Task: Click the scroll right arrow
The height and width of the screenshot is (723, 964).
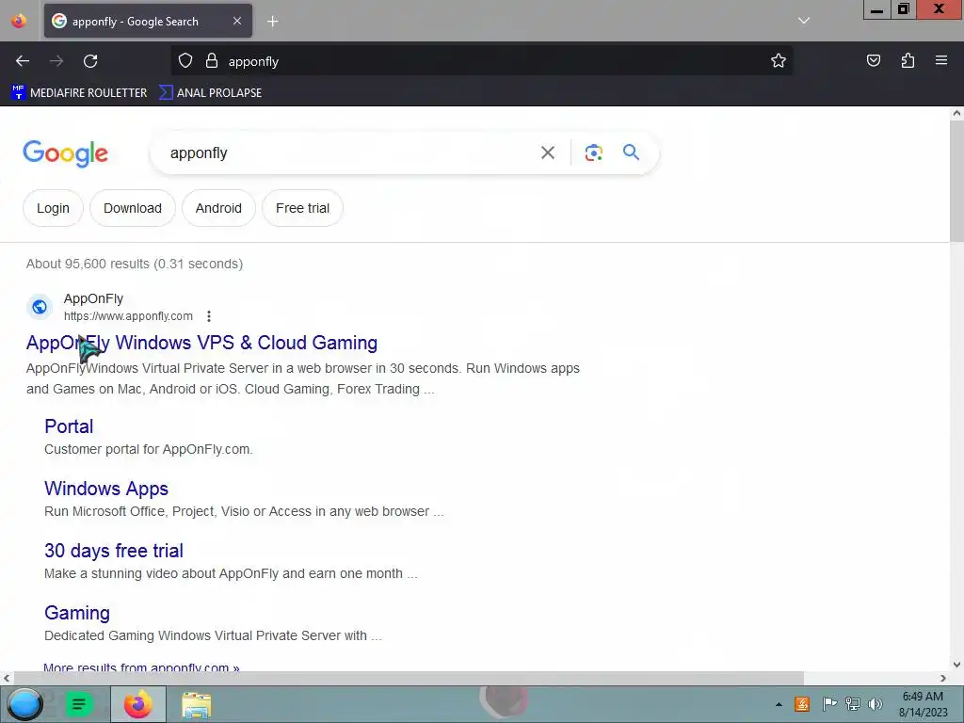Action: [x=943, y=678]
